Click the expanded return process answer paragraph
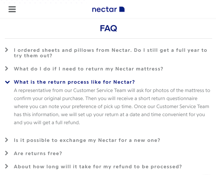216x175 pixels. pos(112,106)
